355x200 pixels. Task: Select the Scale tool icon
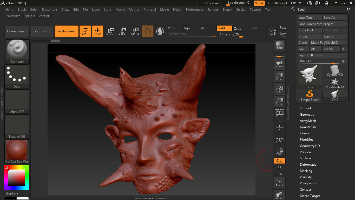122,31
